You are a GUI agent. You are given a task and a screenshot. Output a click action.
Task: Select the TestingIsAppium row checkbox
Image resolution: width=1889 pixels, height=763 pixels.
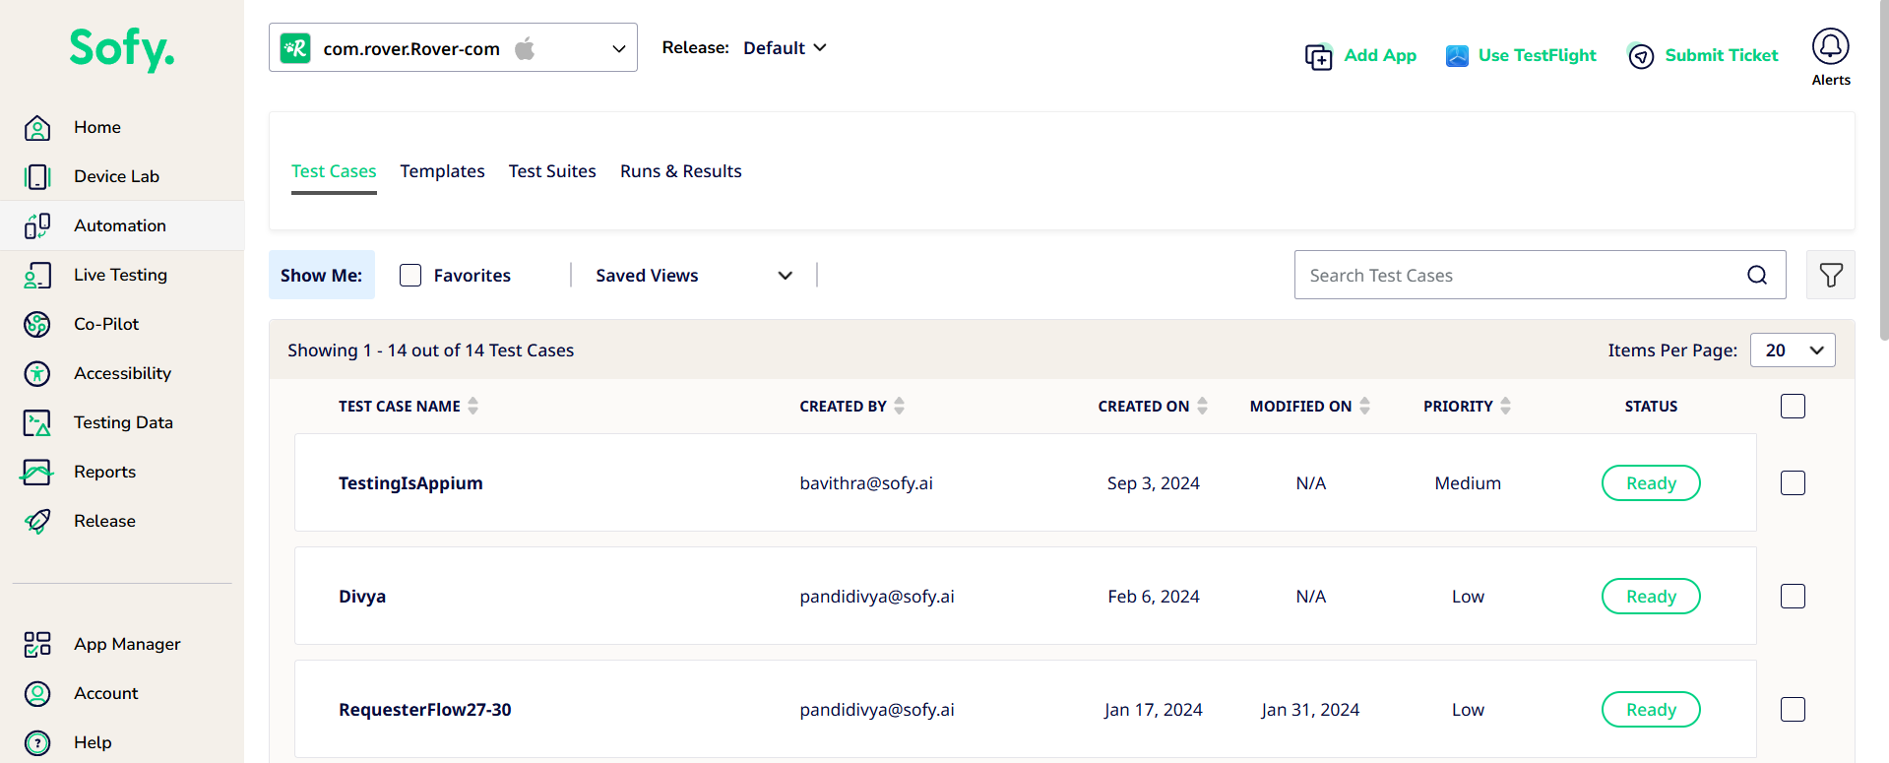click(x=1793, y=483)
